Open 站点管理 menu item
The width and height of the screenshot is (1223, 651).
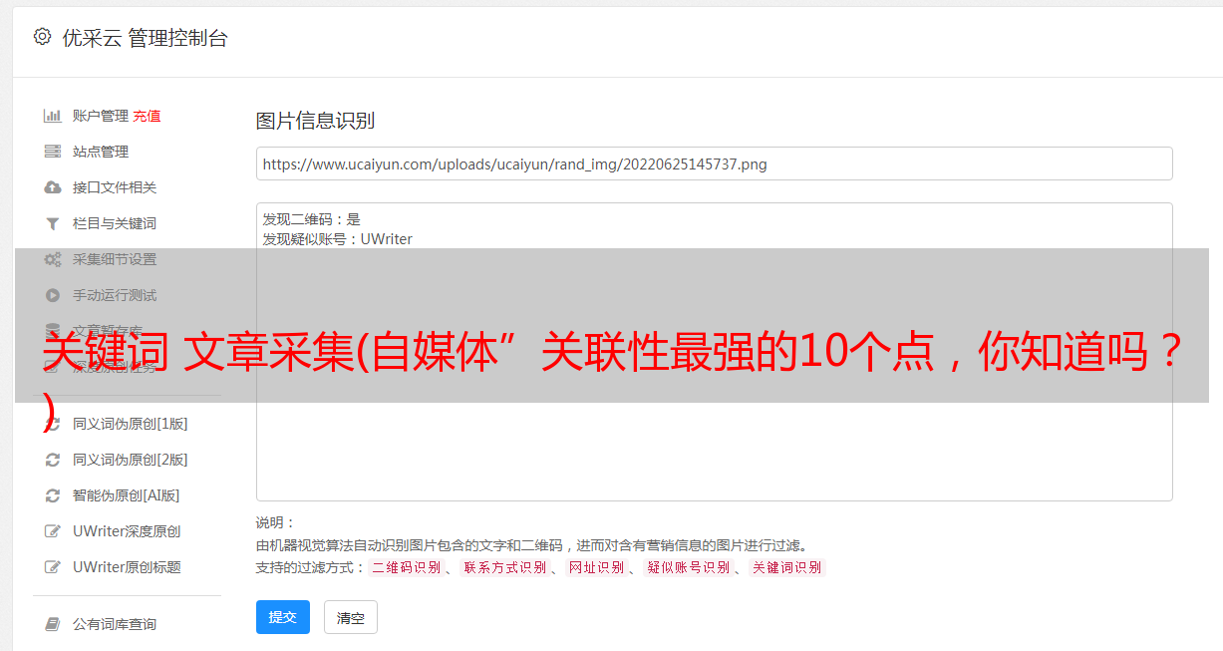[x=101, y=152]
